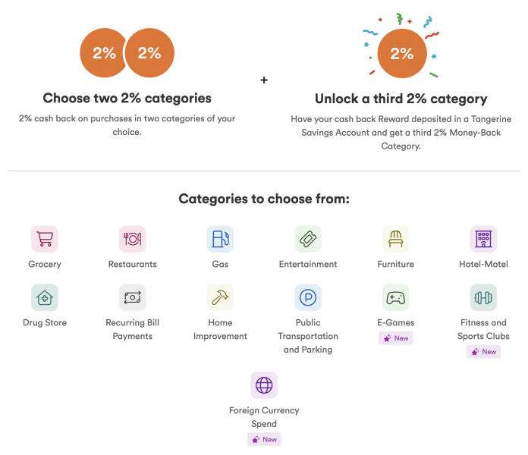Click the Categories to choose from heading
The height and width of the screenshot is (455, 528).
click(264, 199)
